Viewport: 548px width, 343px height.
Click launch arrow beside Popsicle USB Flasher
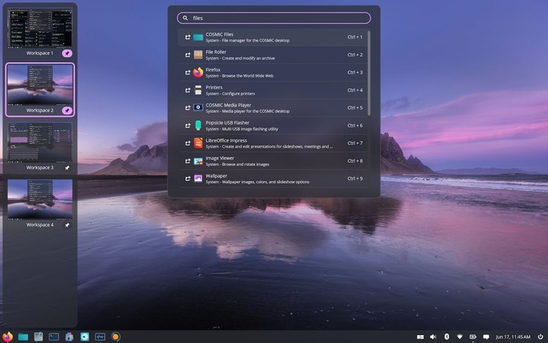pyautogui.click(x=188, y=125)
